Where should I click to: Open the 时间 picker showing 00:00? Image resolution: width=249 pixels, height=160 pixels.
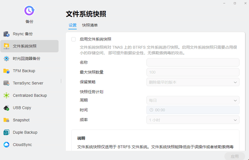193,110
